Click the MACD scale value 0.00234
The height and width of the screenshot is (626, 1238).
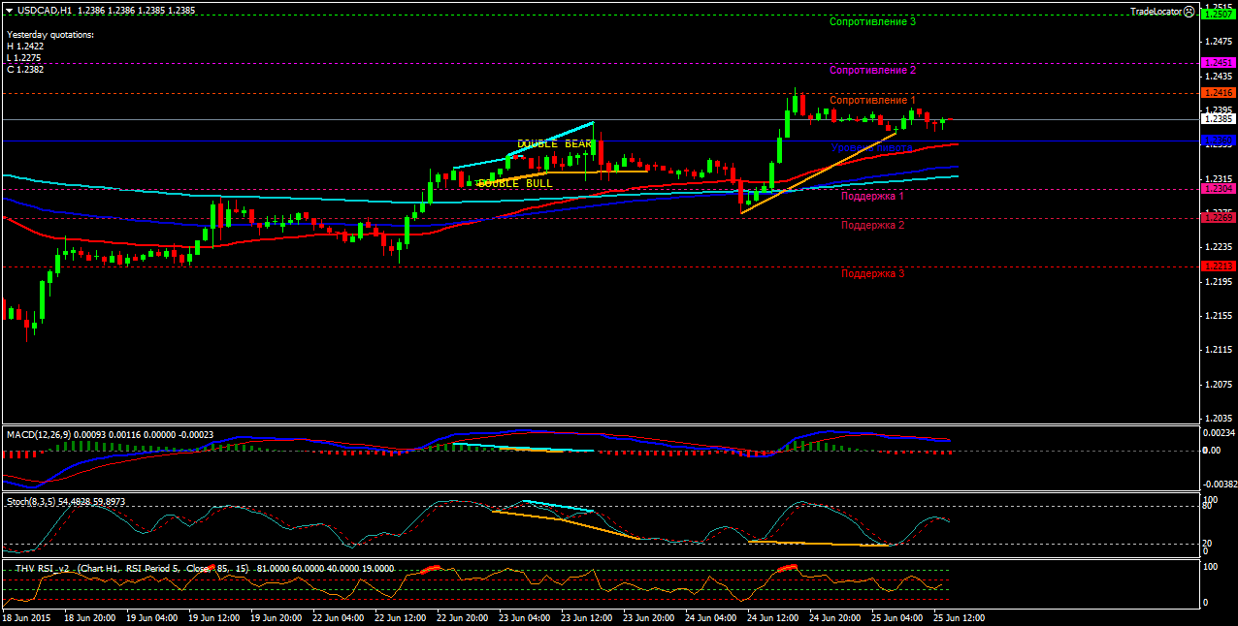pyautogui.click(x=1218, y=433)
